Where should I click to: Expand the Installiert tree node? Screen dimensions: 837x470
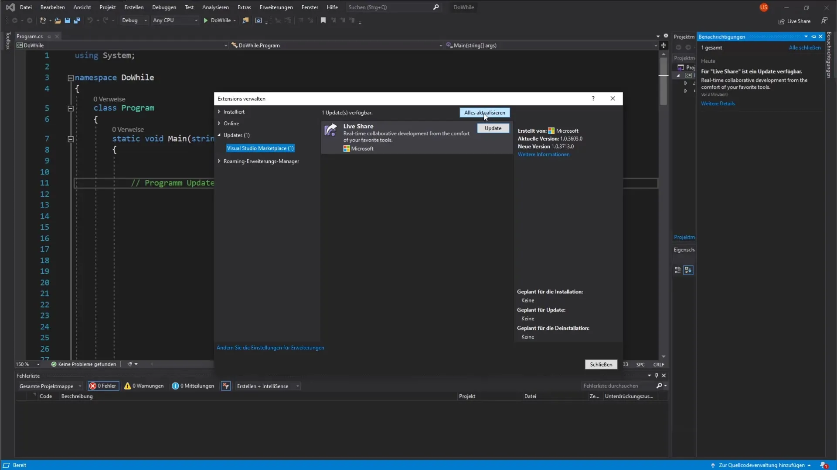tap(219, 112)
